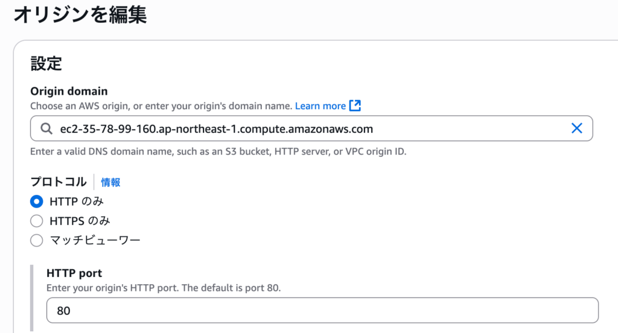The image size is (618, 333).
Task: Open the 情報 link next to プロトコル
Action: 110,182
